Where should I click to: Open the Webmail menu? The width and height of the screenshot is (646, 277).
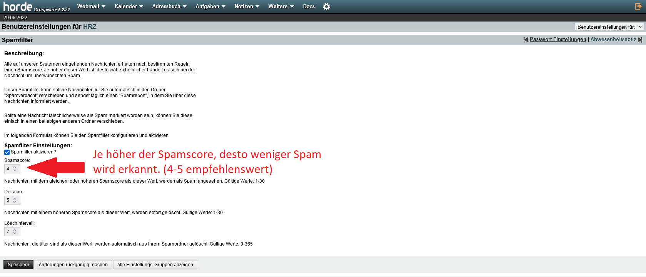pyautogui.click(x=91, y=7)
